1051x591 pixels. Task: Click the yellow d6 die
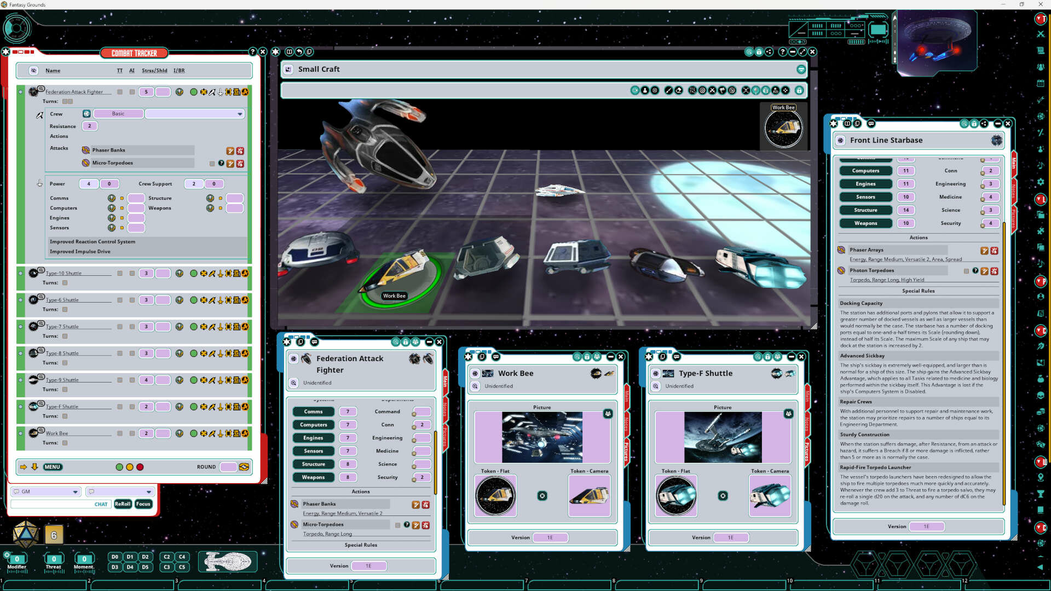coord(54,535)
